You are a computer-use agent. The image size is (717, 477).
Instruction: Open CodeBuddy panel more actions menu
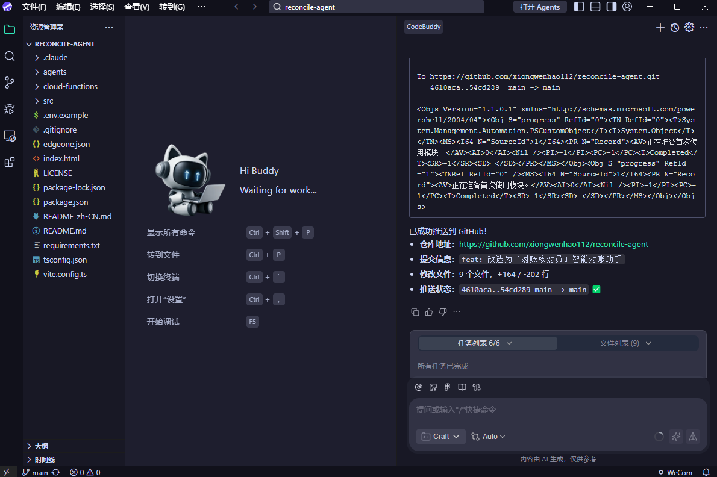(x=704, y=28)
